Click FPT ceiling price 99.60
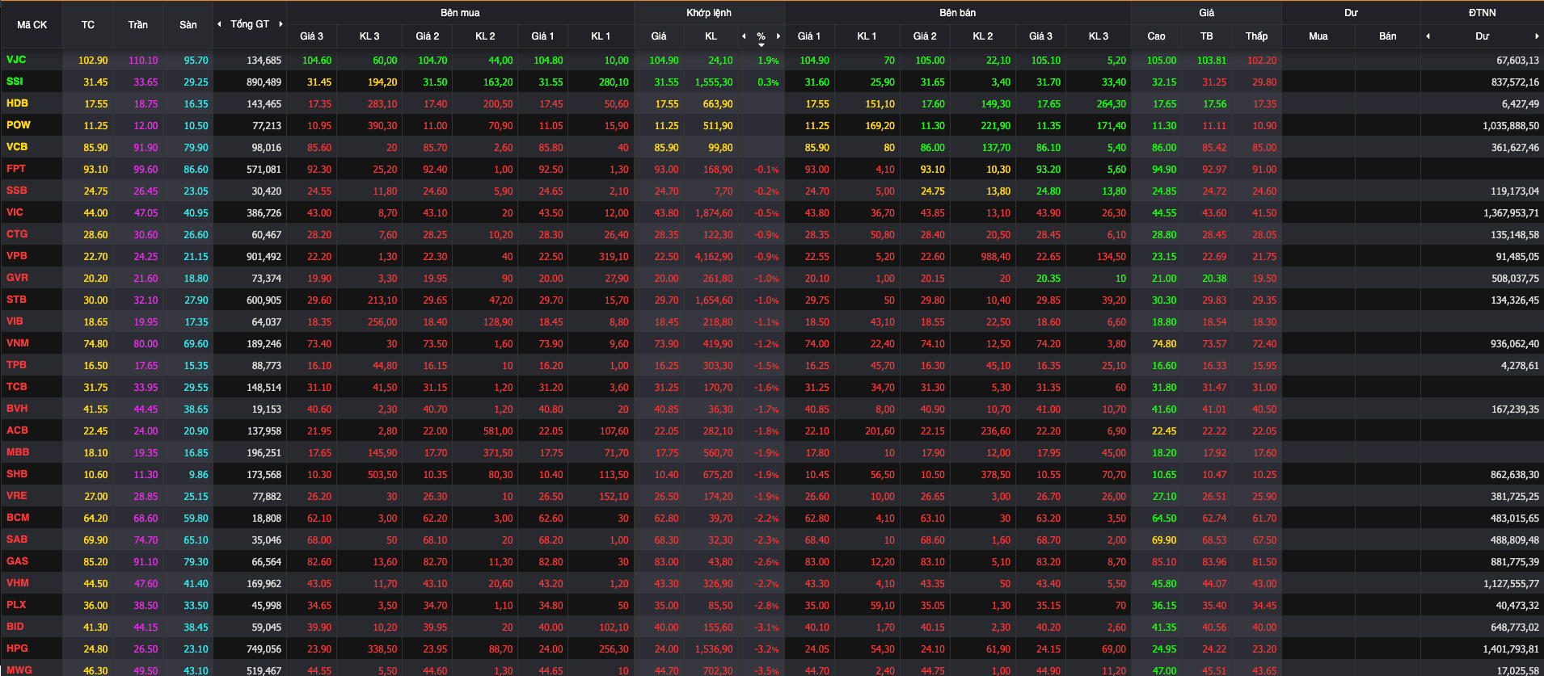This screenshot has width=1544, height=676. click(x=146, y=170)
